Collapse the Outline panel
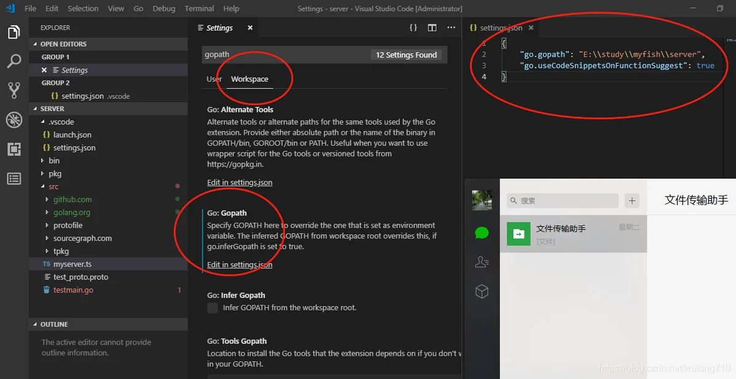 36,324
